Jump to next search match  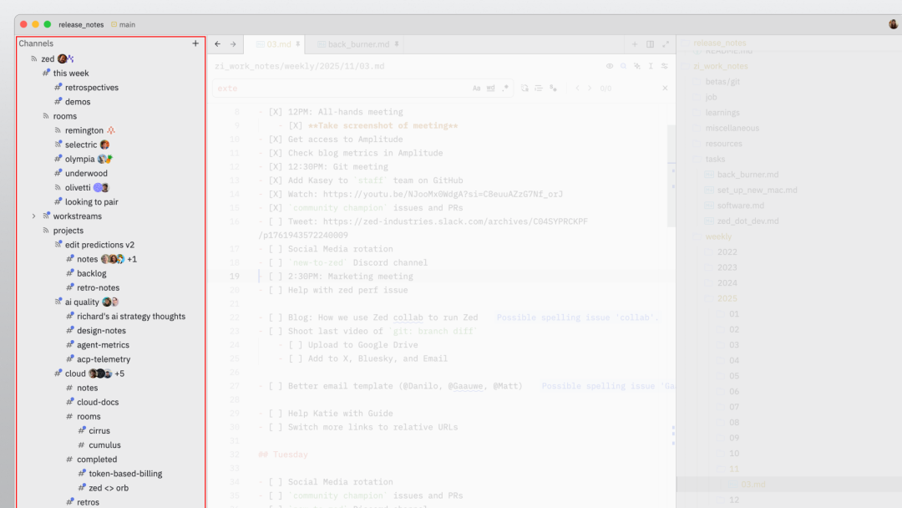point(590,88)
